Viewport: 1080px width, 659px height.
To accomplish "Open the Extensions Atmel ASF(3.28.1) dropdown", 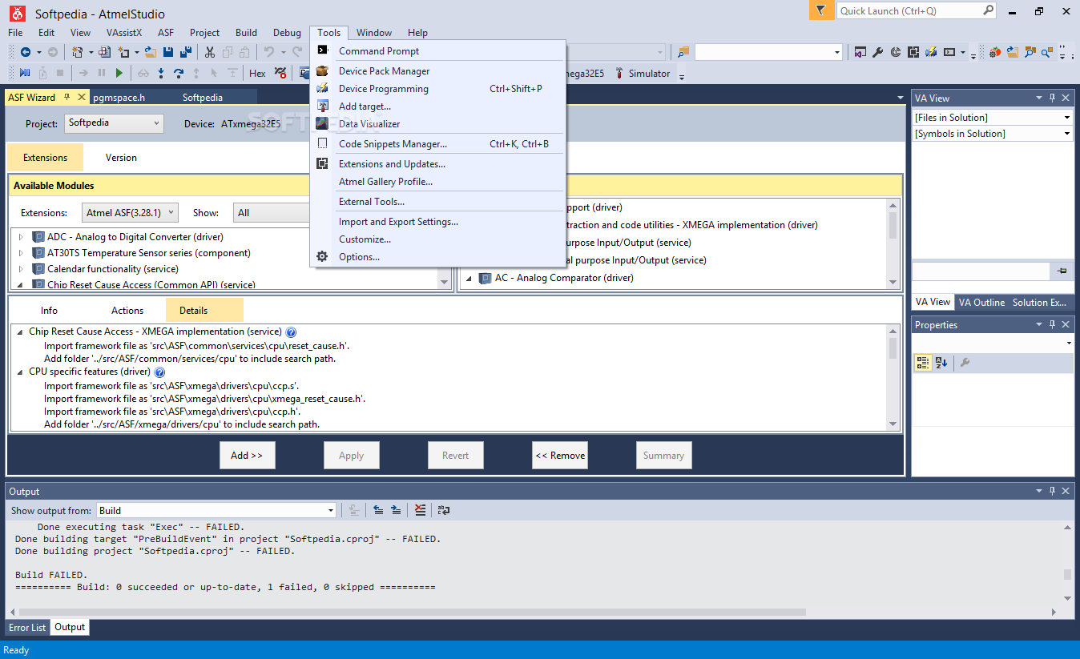I will click(130, 213).
